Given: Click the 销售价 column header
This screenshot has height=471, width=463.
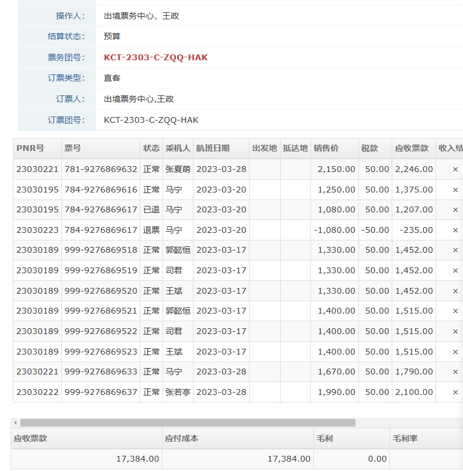Looking at the screenshot, I should pos(326,148).
